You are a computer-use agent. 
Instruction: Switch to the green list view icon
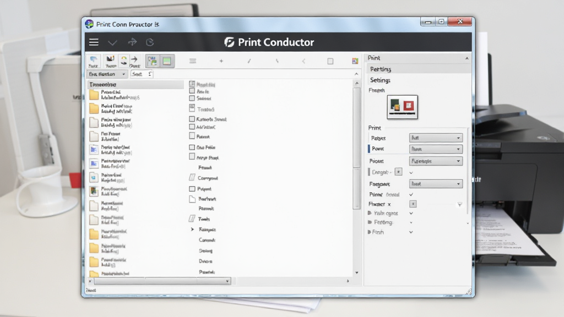point(167,61)
